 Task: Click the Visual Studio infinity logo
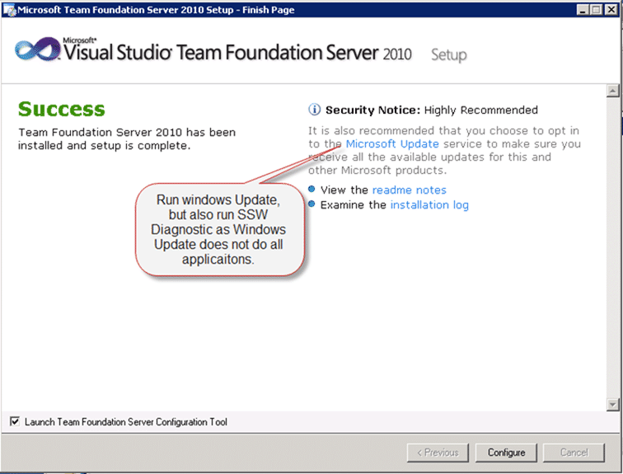coord(38,49)
